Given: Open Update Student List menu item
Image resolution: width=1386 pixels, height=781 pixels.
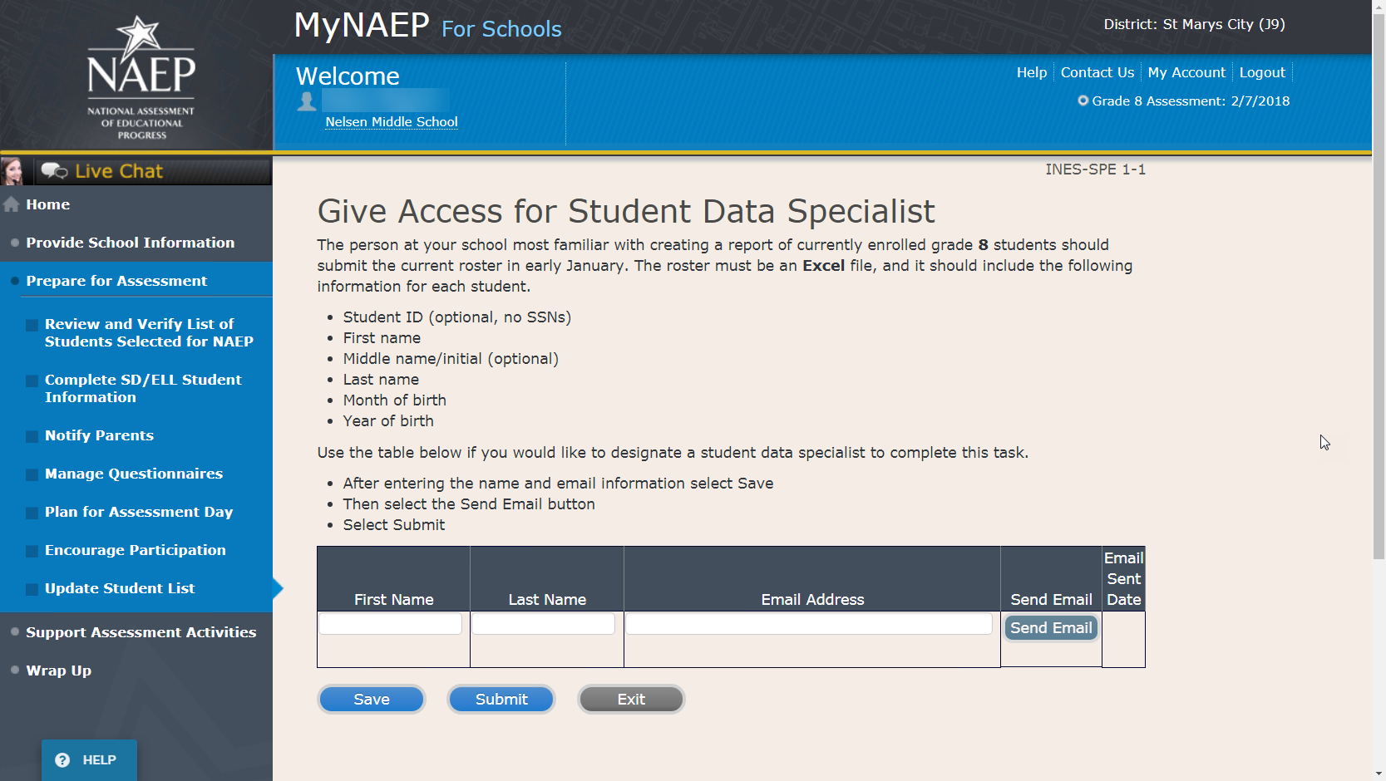Looking at the screenshot, I should coord(120,588).
